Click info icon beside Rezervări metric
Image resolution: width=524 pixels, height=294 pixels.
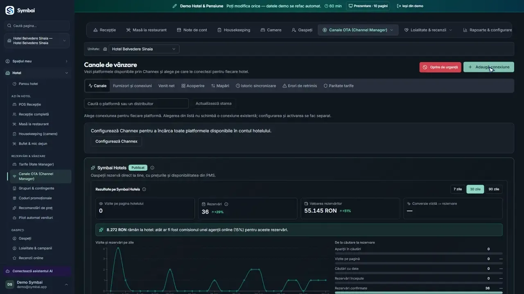click(x=226, y=204)
